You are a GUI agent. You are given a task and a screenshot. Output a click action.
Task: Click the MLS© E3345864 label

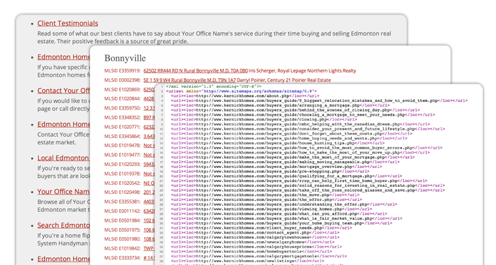click(x=123, y=136)
